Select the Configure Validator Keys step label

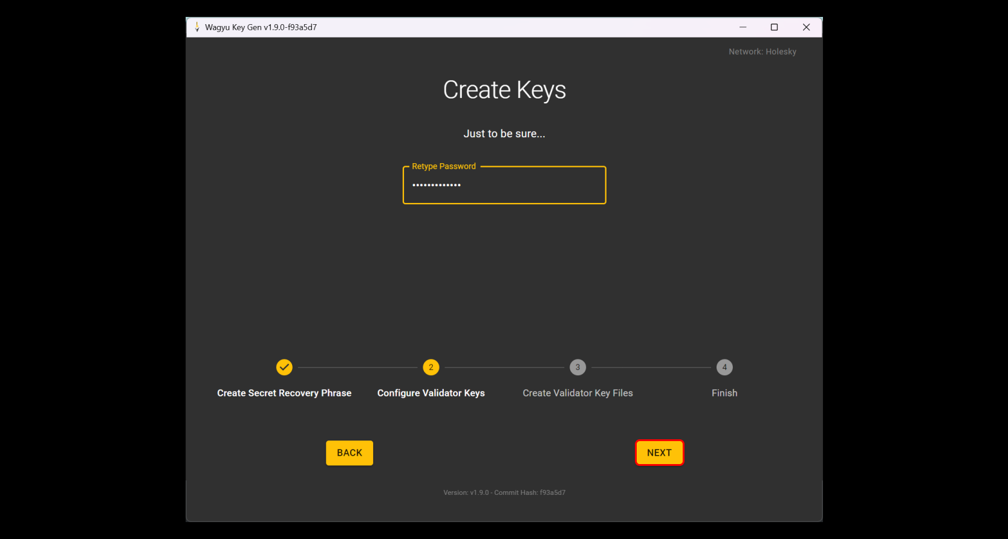coord(431,393)
